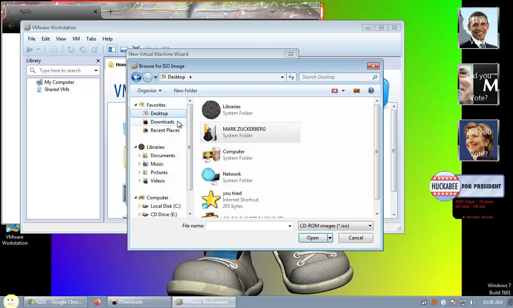The image size is (513, 308).
Task: Click the New folder button
Action: [186, 91]
